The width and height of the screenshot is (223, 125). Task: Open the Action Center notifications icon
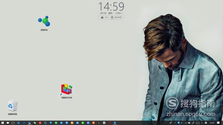218,123
